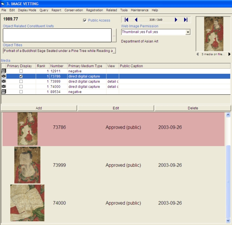Open ellipsis button beside Constituent Xrefs box
Image resolution: width=232 pixels, height=225 pixels.
pos(114,36)
